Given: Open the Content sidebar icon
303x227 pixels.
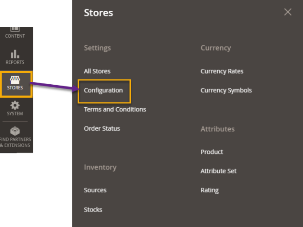Looking at the screenshot, I should [x=15, y=29].
